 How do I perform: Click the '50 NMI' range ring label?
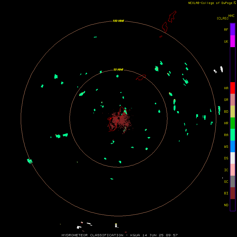coord(118,70)
